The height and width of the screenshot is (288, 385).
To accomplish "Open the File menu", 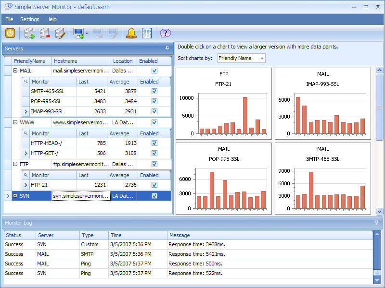I will pyautogui.click(x=9, y=19).
